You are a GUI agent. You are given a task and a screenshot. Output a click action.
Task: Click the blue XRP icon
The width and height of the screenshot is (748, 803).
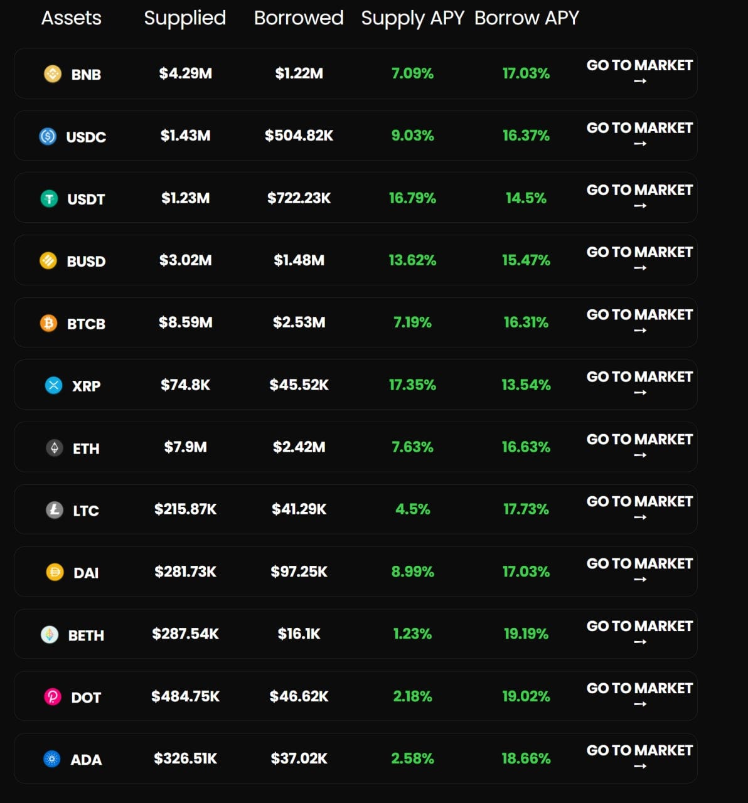54,385
